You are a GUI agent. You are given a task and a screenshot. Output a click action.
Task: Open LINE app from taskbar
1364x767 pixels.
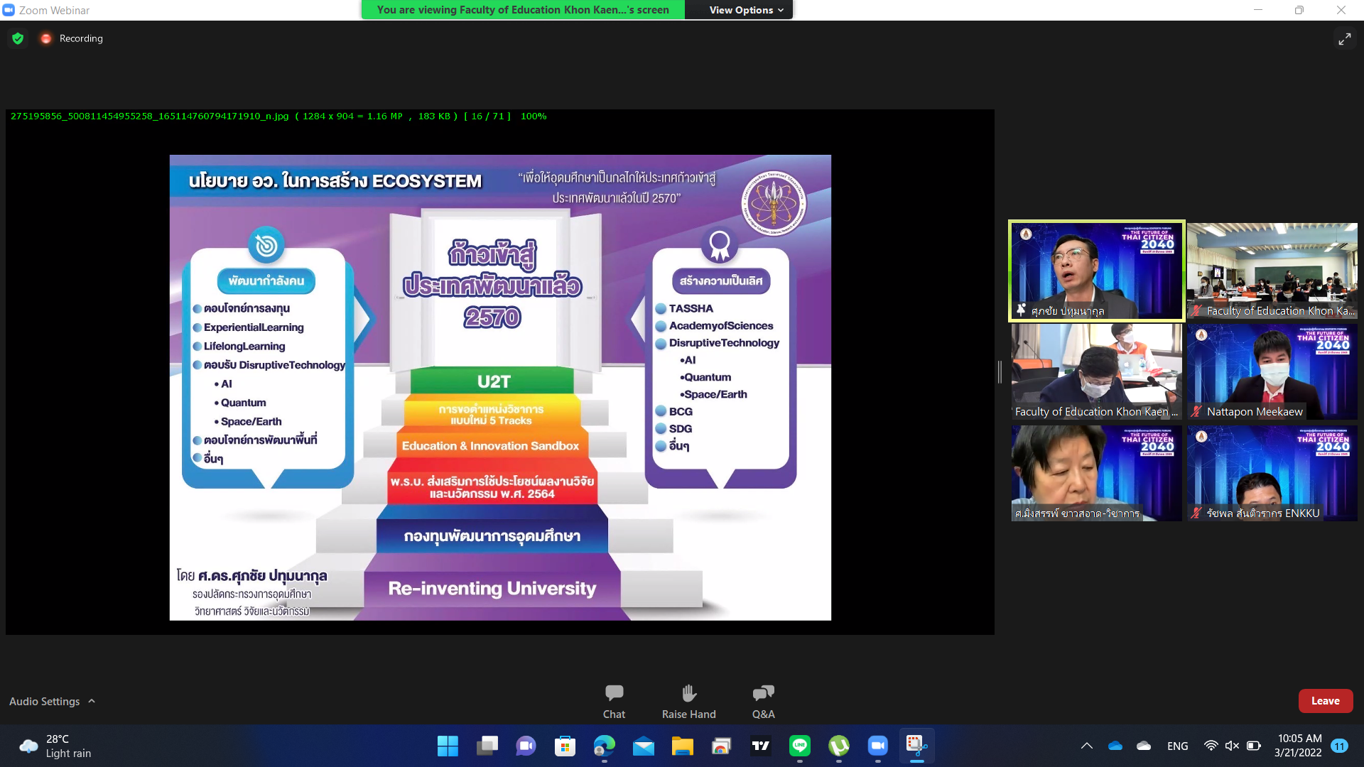tap(800, 746)
